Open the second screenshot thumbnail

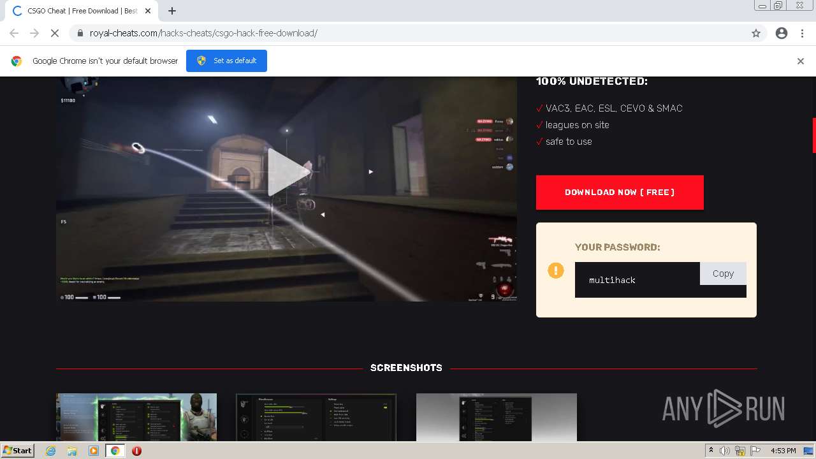[x=316, y=417]
